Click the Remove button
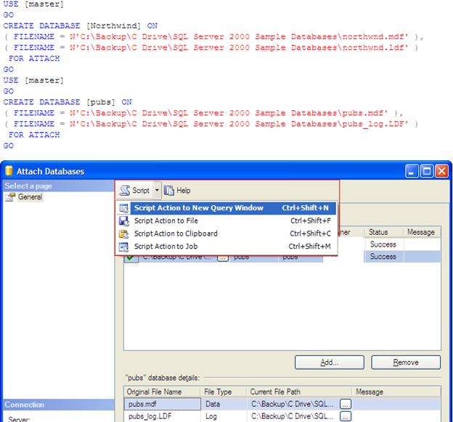This screenshot has width=453, height=422. pos(406,363)
